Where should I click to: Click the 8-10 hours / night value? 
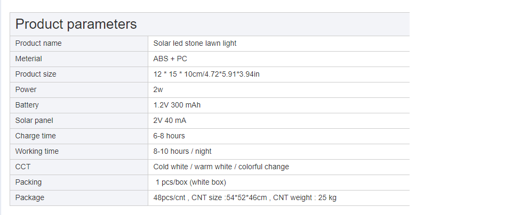(x=182, y=151)
